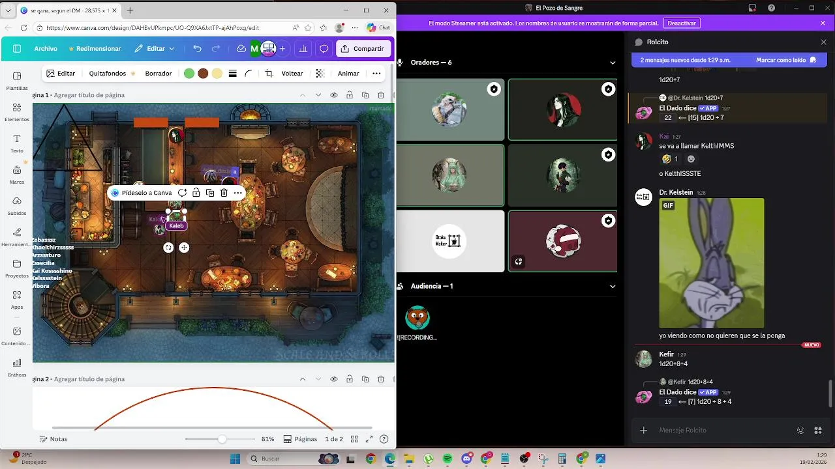Collapse the Audiencia section

pyautogui.click(x=613, y=286)
